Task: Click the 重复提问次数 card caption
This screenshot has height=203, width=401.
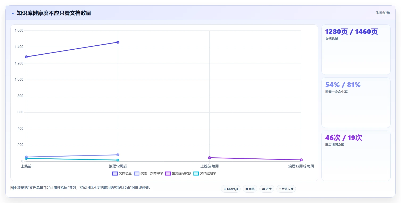Action: pos(335,145)
